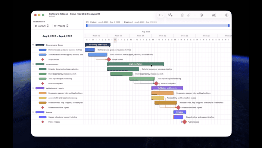The height and width of the screenshot is (148, 262).
Task: Click the Refactor autosave pipeline Gantt bar
Action: coord(123,69)
